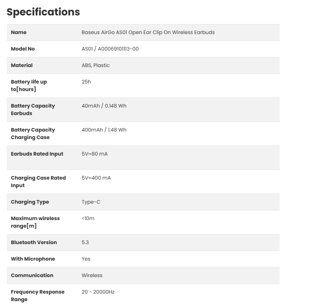Viewport: 317px width, 304px height.
Task: Click the 400mAh / 1.48 Wh value
Action: click(x=104, y=130)
